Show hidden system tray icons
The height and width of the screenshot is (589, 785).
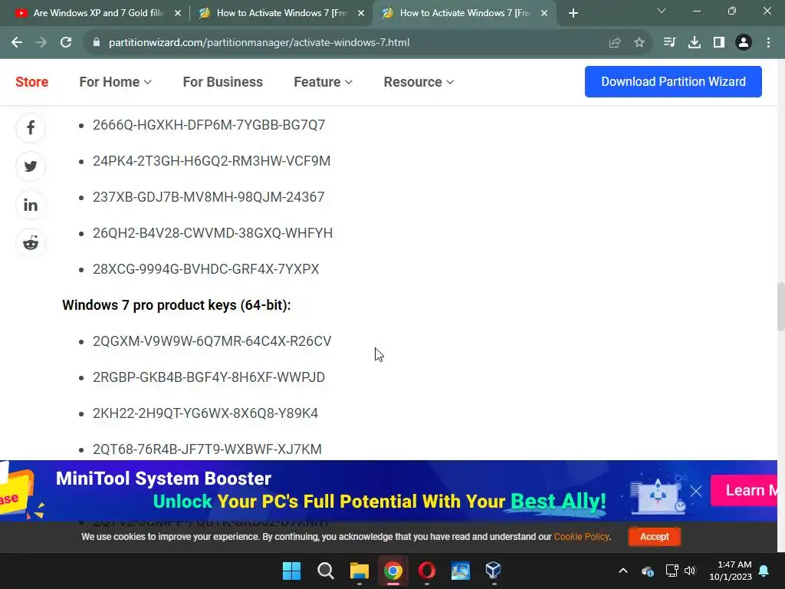pos(622,571)
